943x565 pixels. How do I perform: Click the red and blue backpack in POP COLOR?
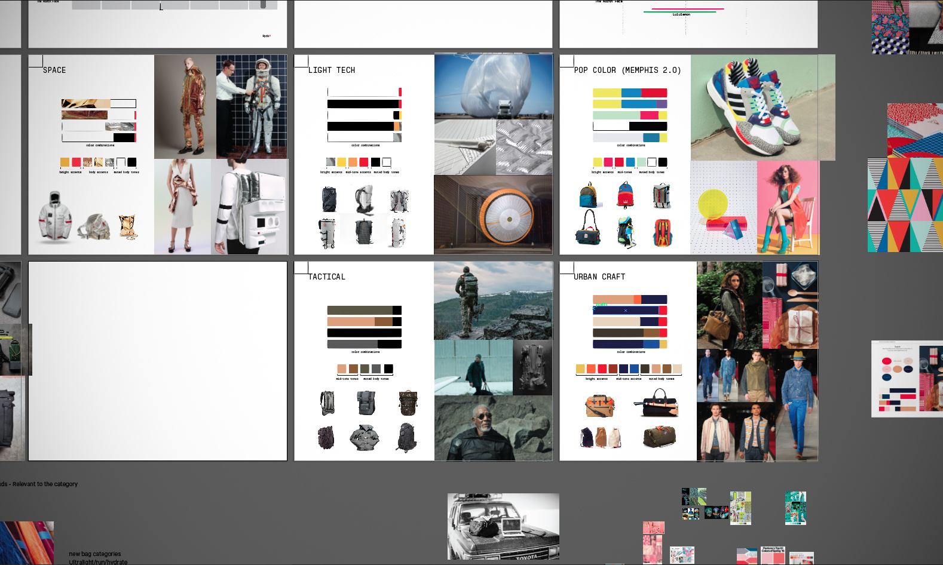click(625, 195)
